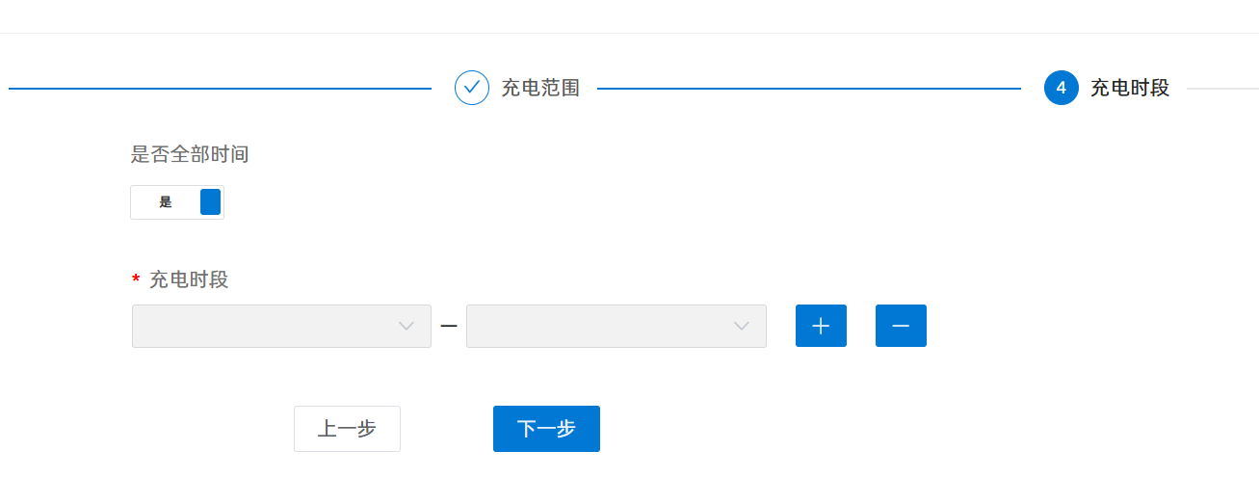This screenshot has width=1259, height=504.
Task: Click the red required asterisk
Action: 136,280
